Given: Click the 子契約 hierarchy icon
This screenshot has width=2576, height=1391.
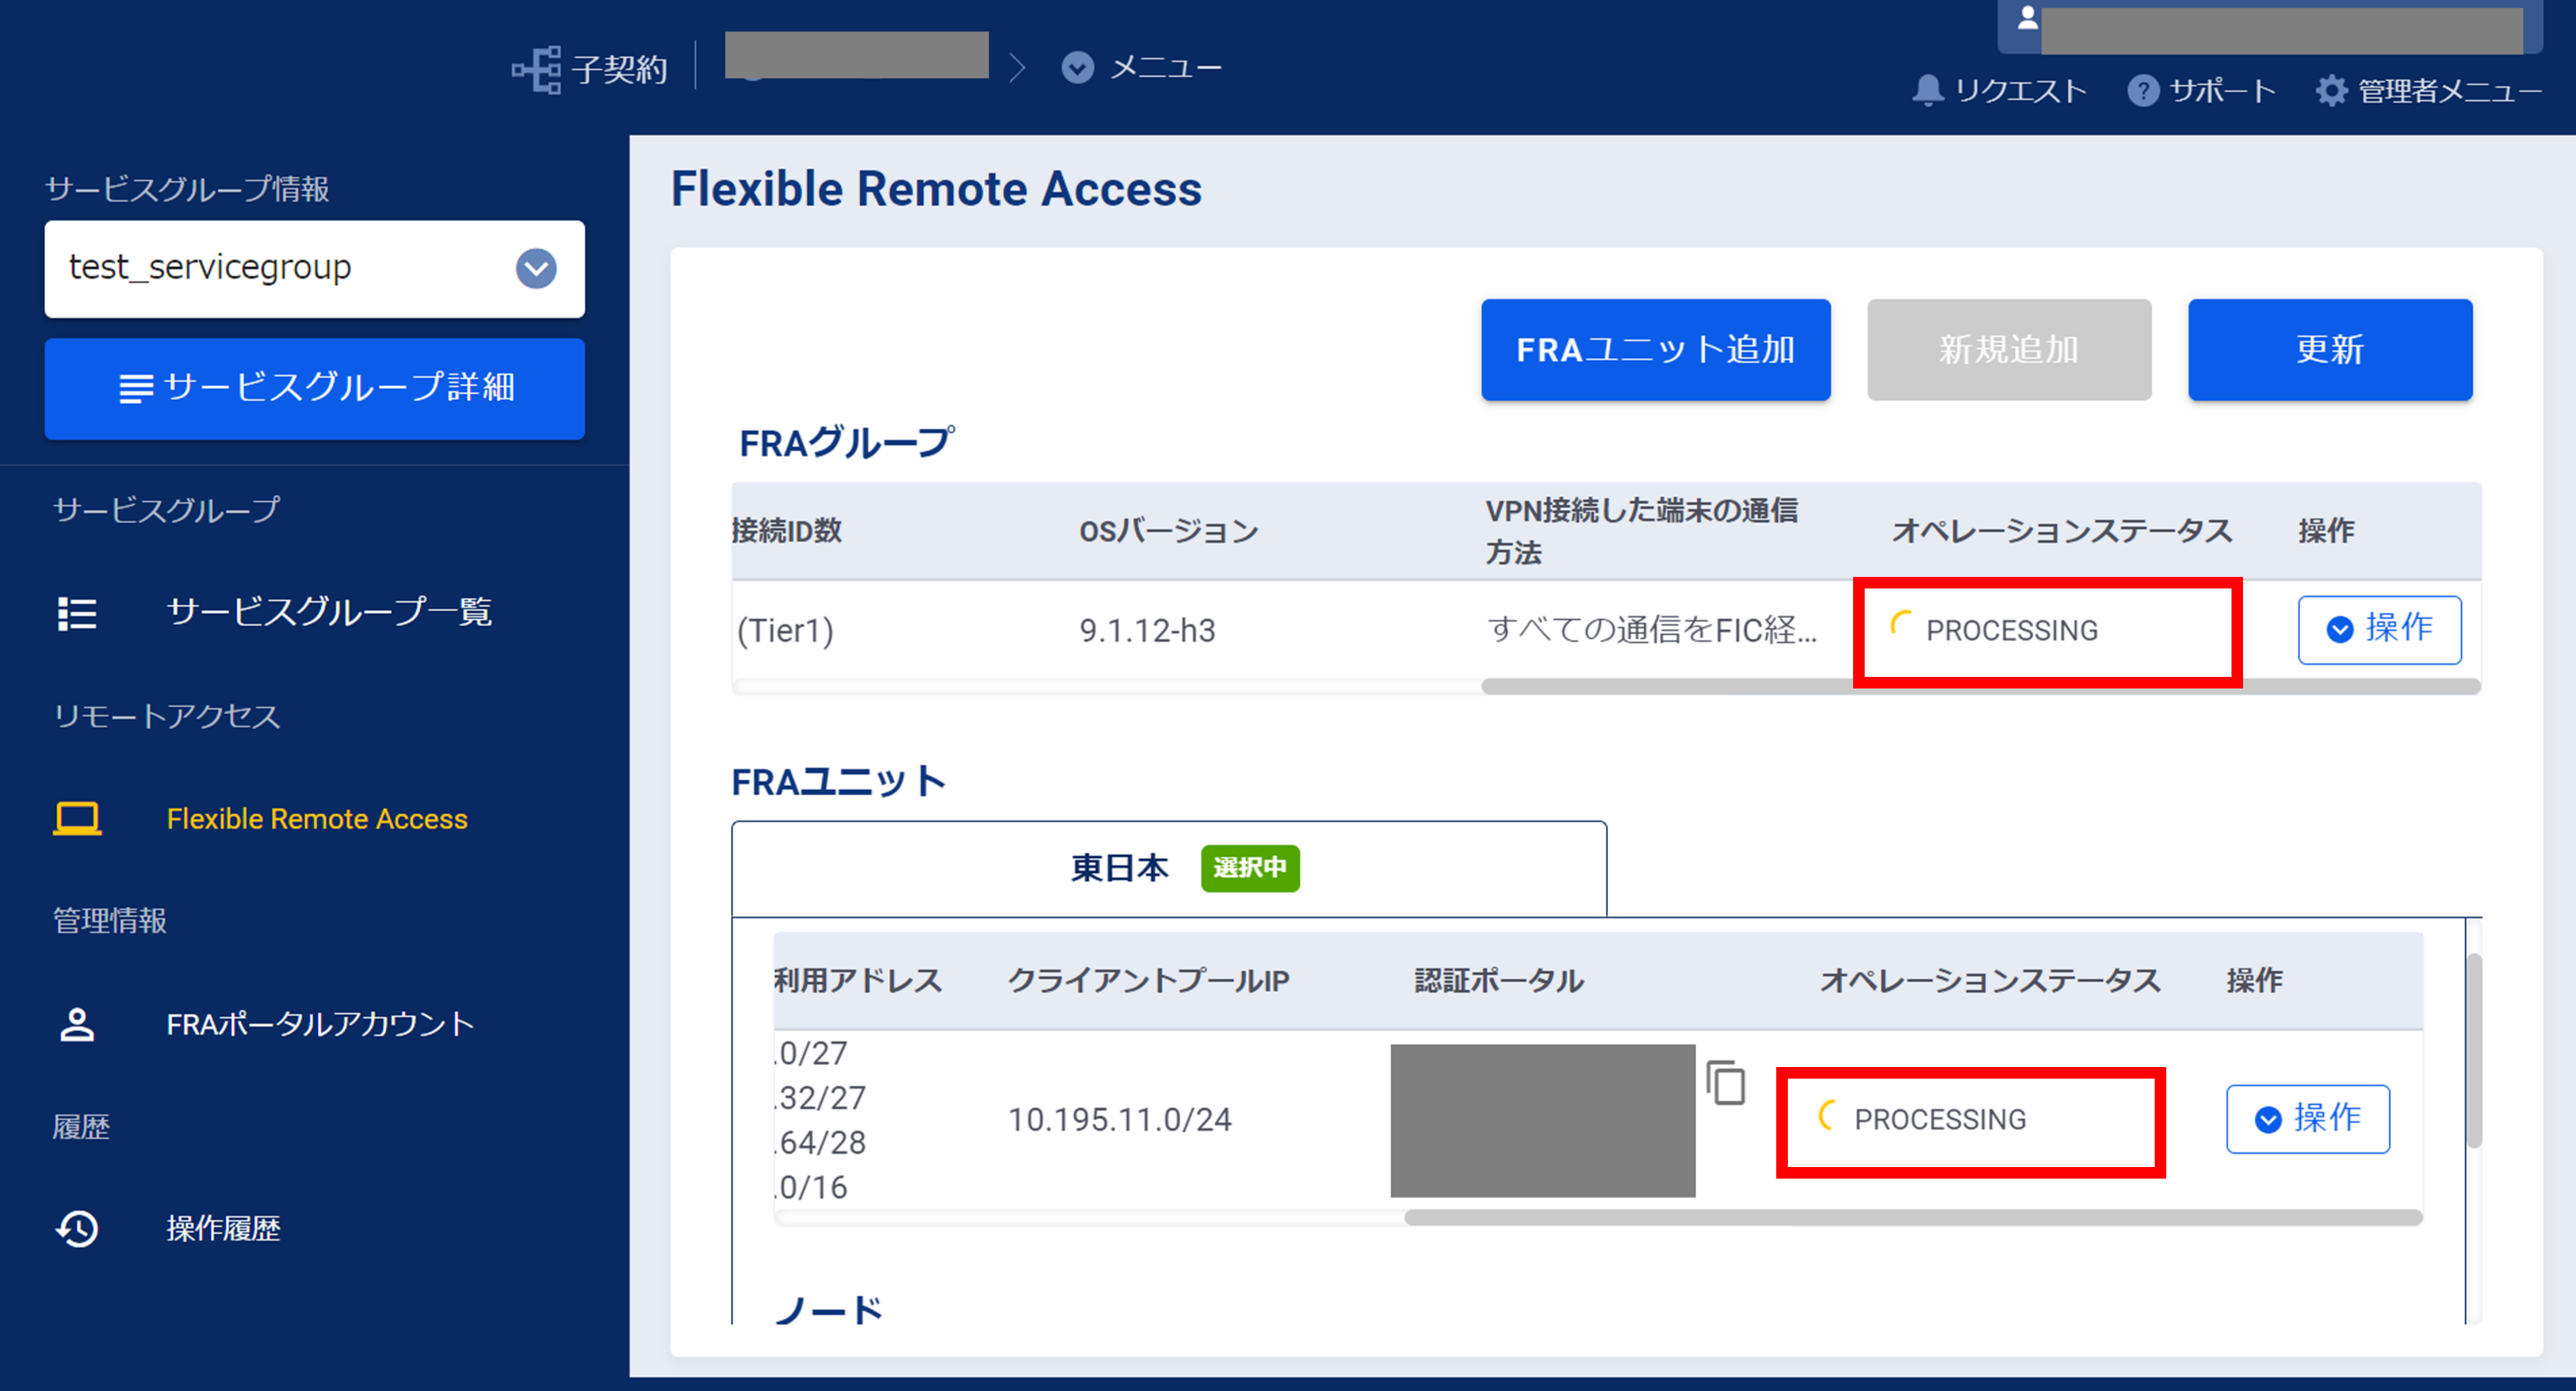Looking at the screenshot, I should [537, 69].
